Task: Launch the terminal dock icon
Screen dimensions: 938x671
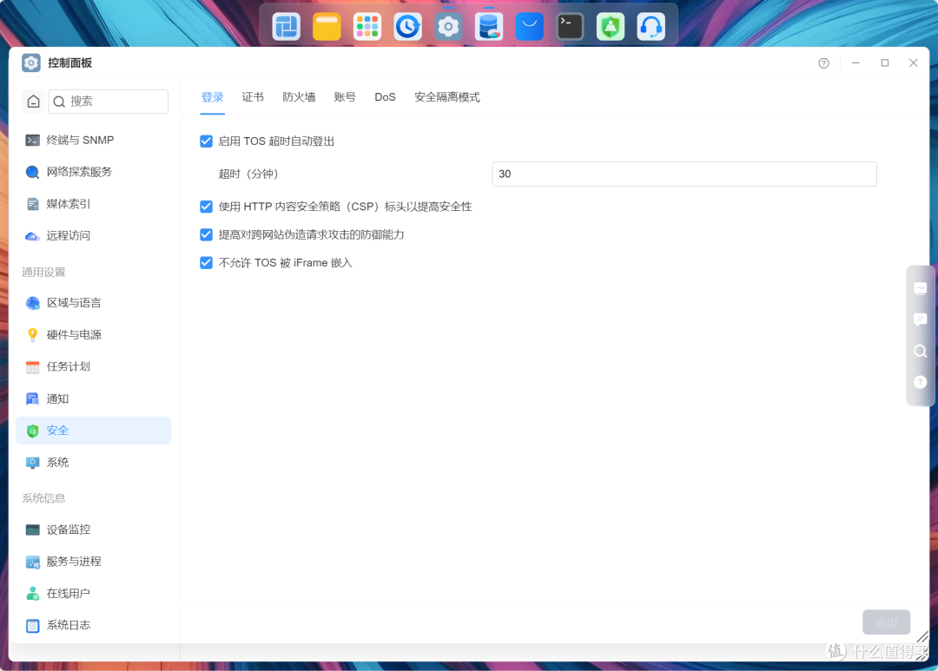Action: (x=570, y=26)
